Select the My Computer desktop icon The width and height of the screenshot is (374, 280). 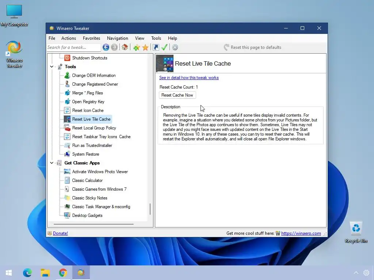(14, 15)
